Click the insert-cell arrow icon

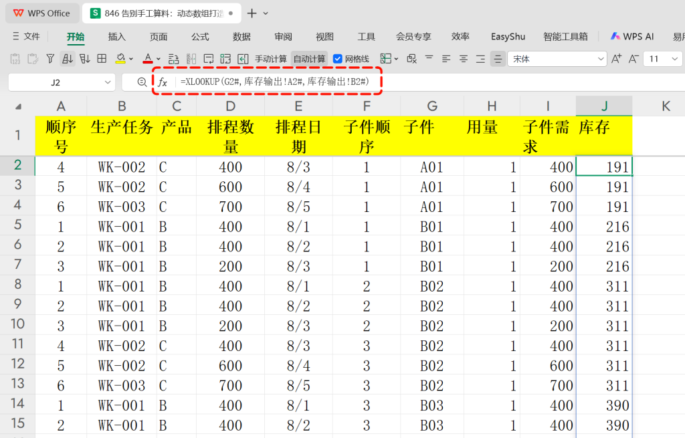[243, 59]
